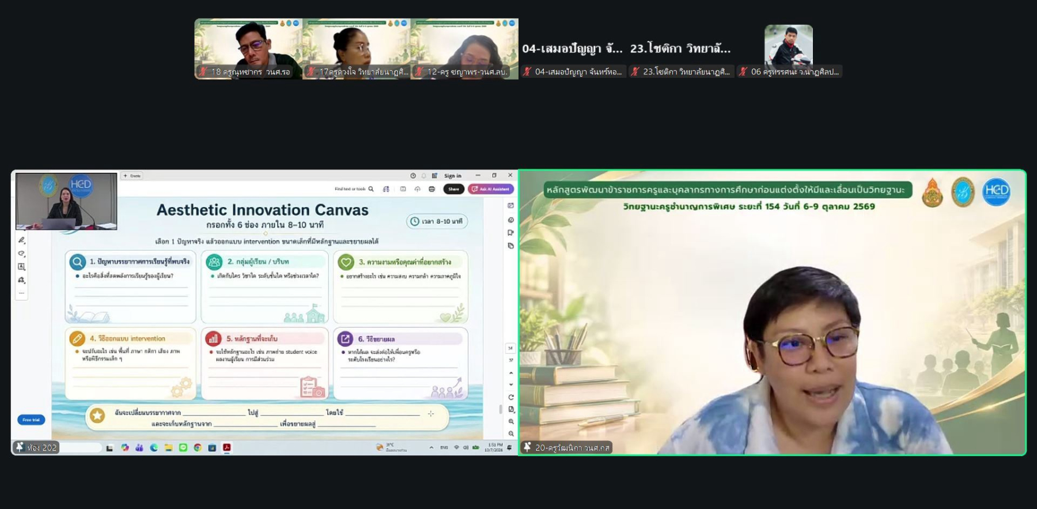Open the Acrobat apps grid icon

[434, 176]
